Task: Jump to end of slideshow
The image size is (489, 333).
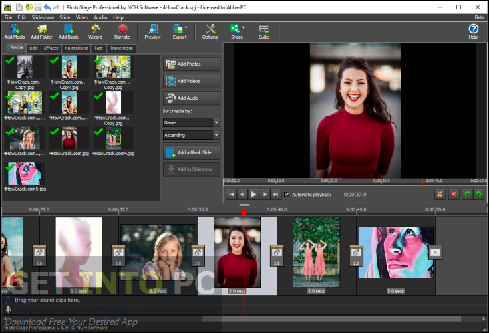Action: [x=275, y=194]
